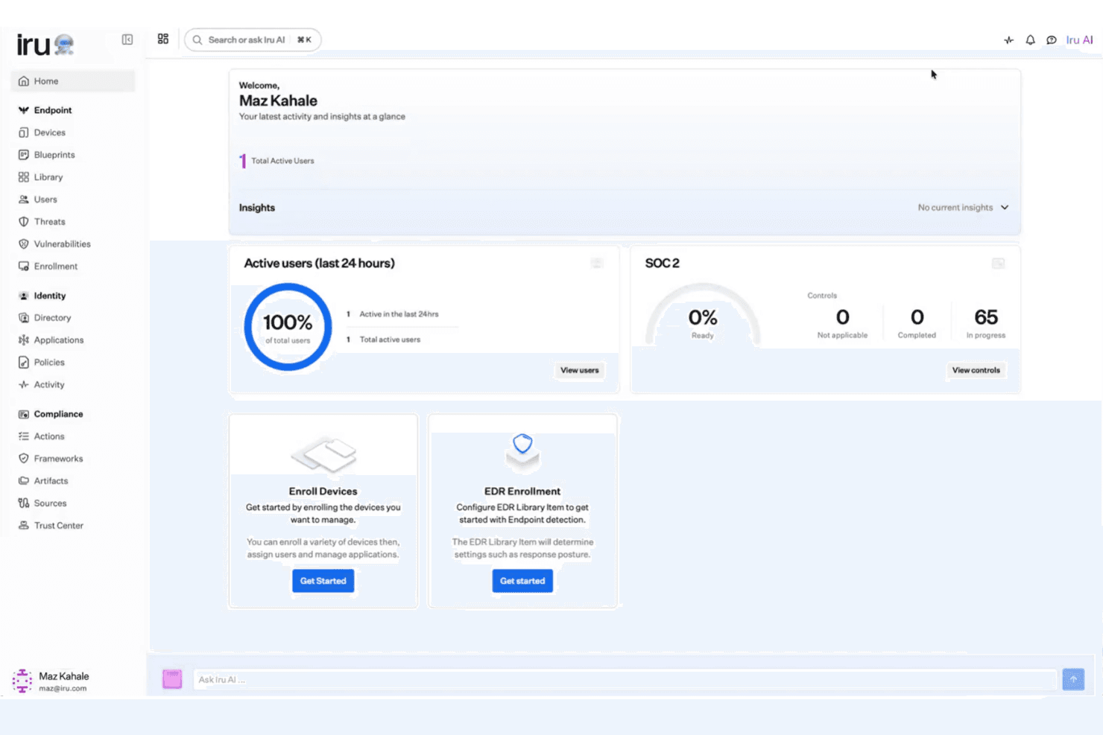Open the notifications bell
Viewport: 1103px width, 735px height.
click(x=1030, y=40)
